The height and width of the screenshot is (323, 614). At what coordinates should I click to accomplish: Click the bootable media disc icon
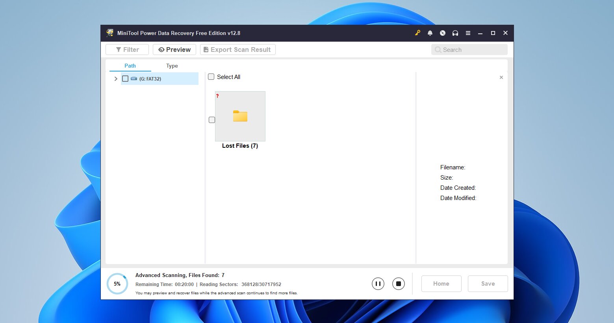(x=442, y=33)
